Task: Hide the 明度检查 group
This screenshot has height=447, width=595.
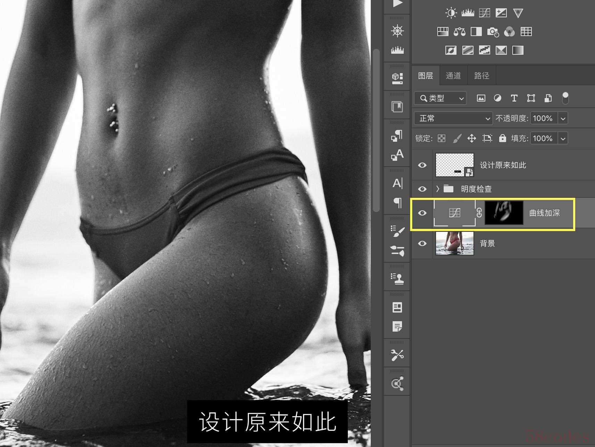Action: [422, 189]
